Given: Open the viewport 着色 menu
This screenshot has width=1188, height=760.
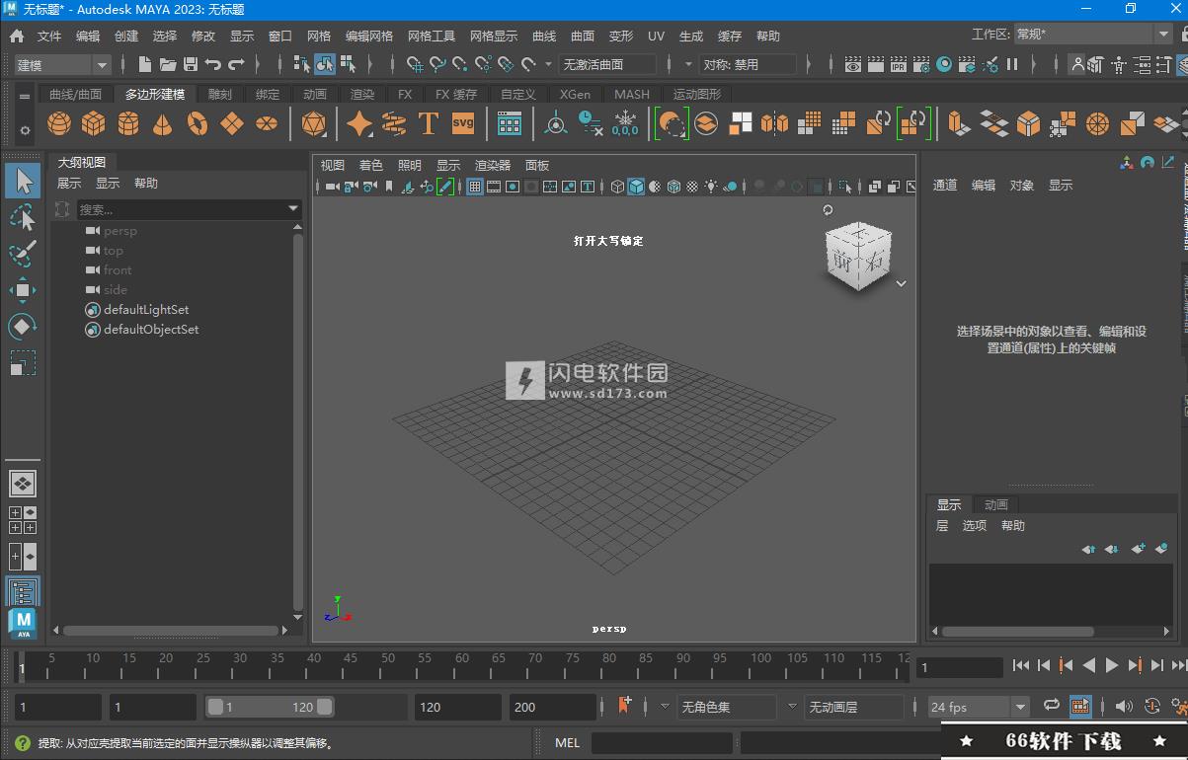Looking at the screenshot, I should [370, 165].
